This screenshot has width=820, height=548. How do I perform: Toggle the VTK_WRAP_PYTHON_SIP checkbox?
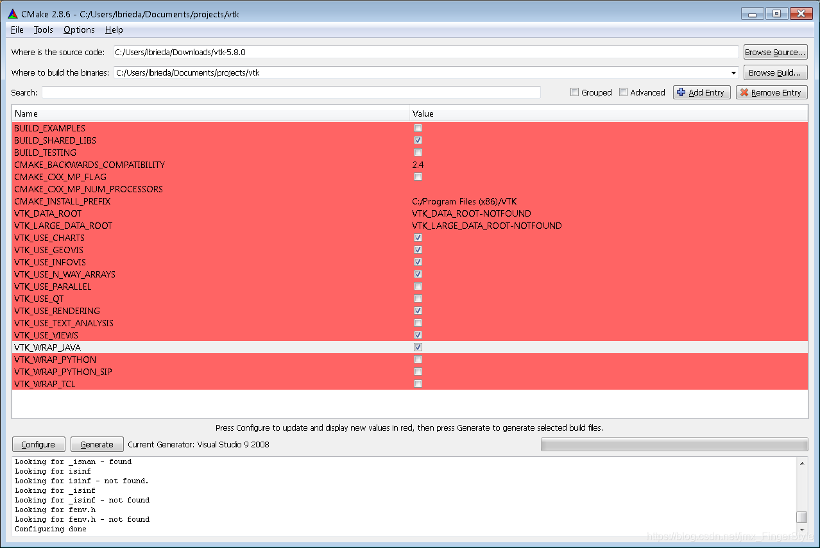(x=418, y=372)
